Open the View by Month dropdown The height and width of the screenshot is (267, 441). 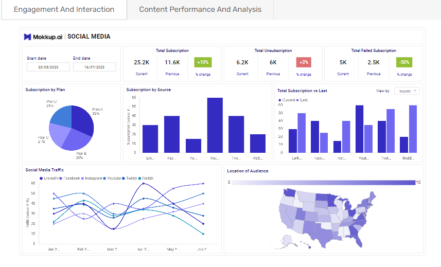tap(407, 91)
